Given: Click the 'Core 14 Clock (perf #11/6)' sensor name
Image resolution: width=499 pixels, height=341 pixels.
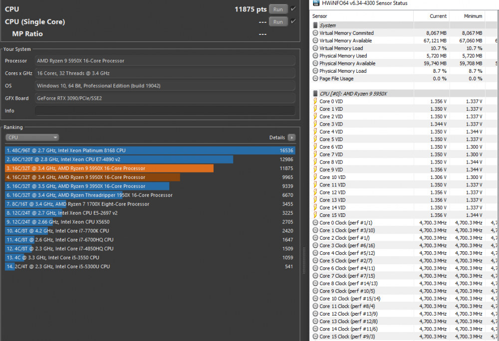Looking at the screenshot, I should [x=348, y=329].
